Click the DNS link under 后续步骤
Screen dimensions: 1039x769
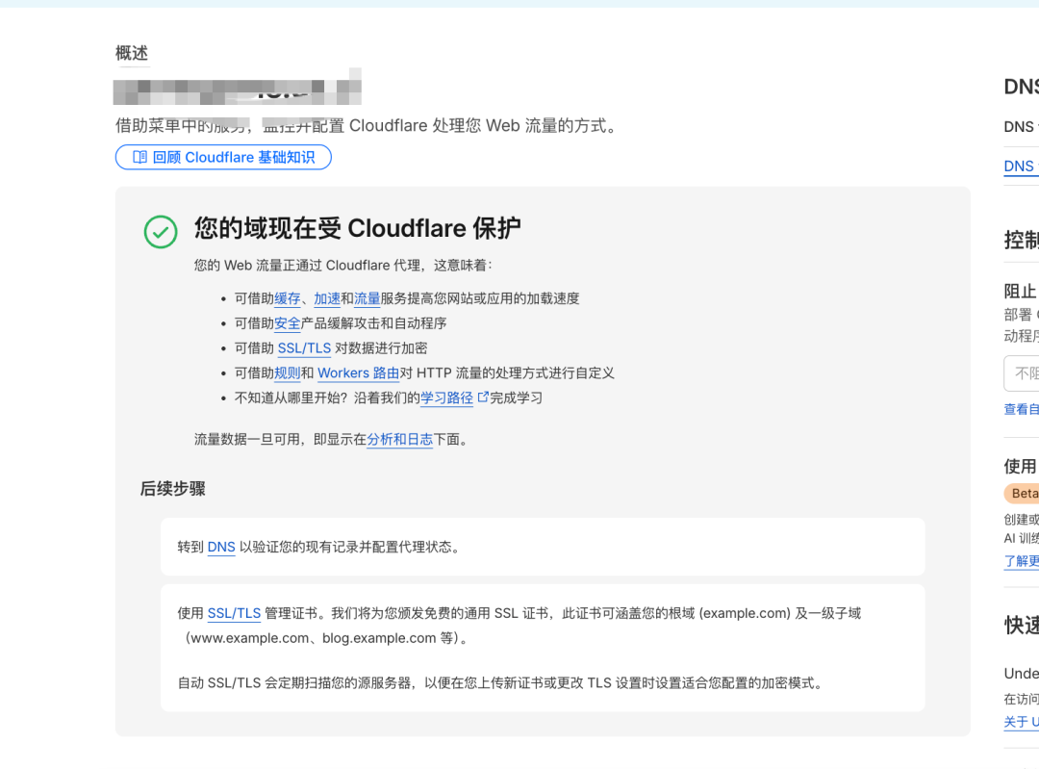[x=221, y=547]
